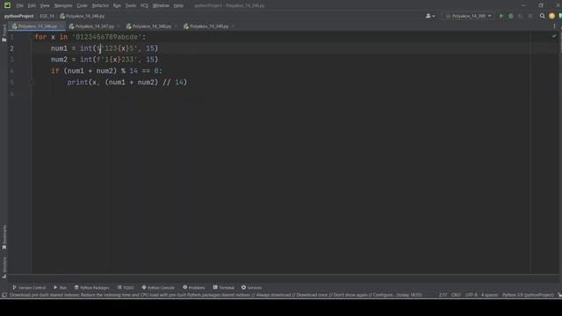This screenshot has width=562, height=316.
Task: Click pythonProject in the navigation breadcrumb
Action: [x=19, y=16]
